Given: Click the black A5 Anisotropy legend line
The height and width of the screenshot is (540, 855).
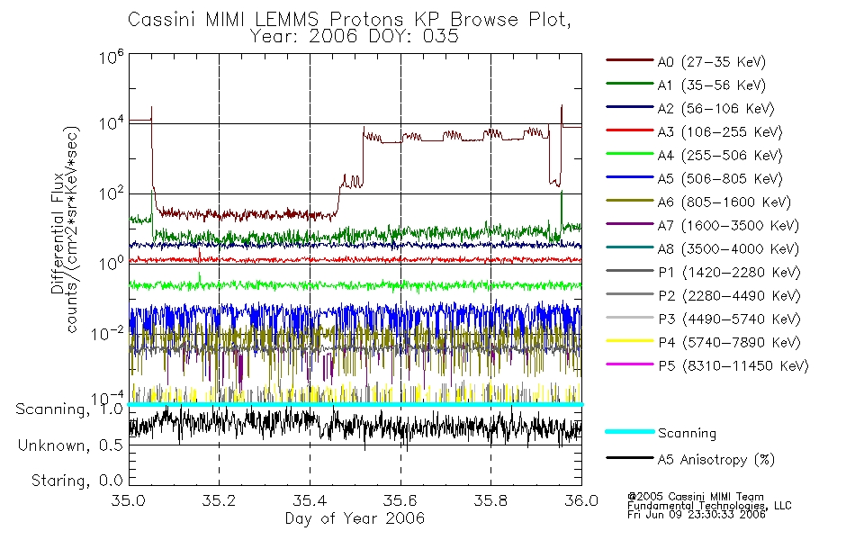Looking at the screenshot, I should 630,458.
